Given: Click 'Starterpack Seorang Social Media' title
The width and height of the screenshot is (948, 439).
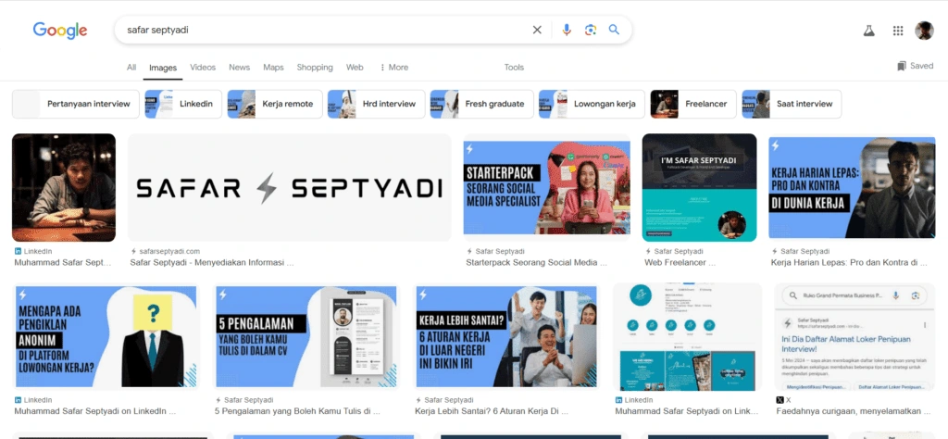Looking at the screenshot, I should (x=536, y=262).
